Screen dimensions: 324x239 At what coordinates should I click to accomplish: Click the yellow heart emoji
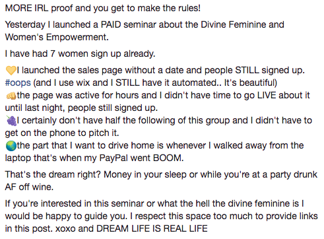tap(11, 71)
